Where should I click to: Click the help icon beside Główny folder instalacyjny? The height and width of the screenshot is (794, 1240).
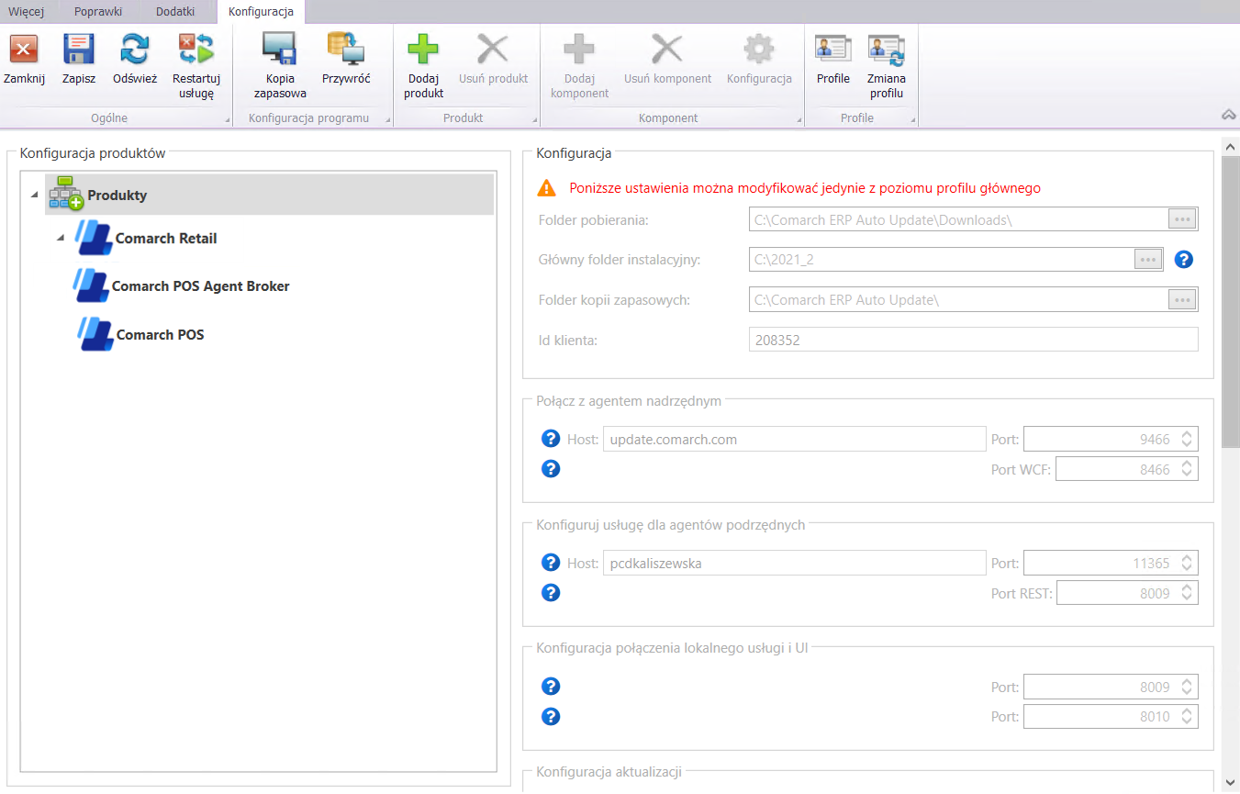coord(1184,260)
